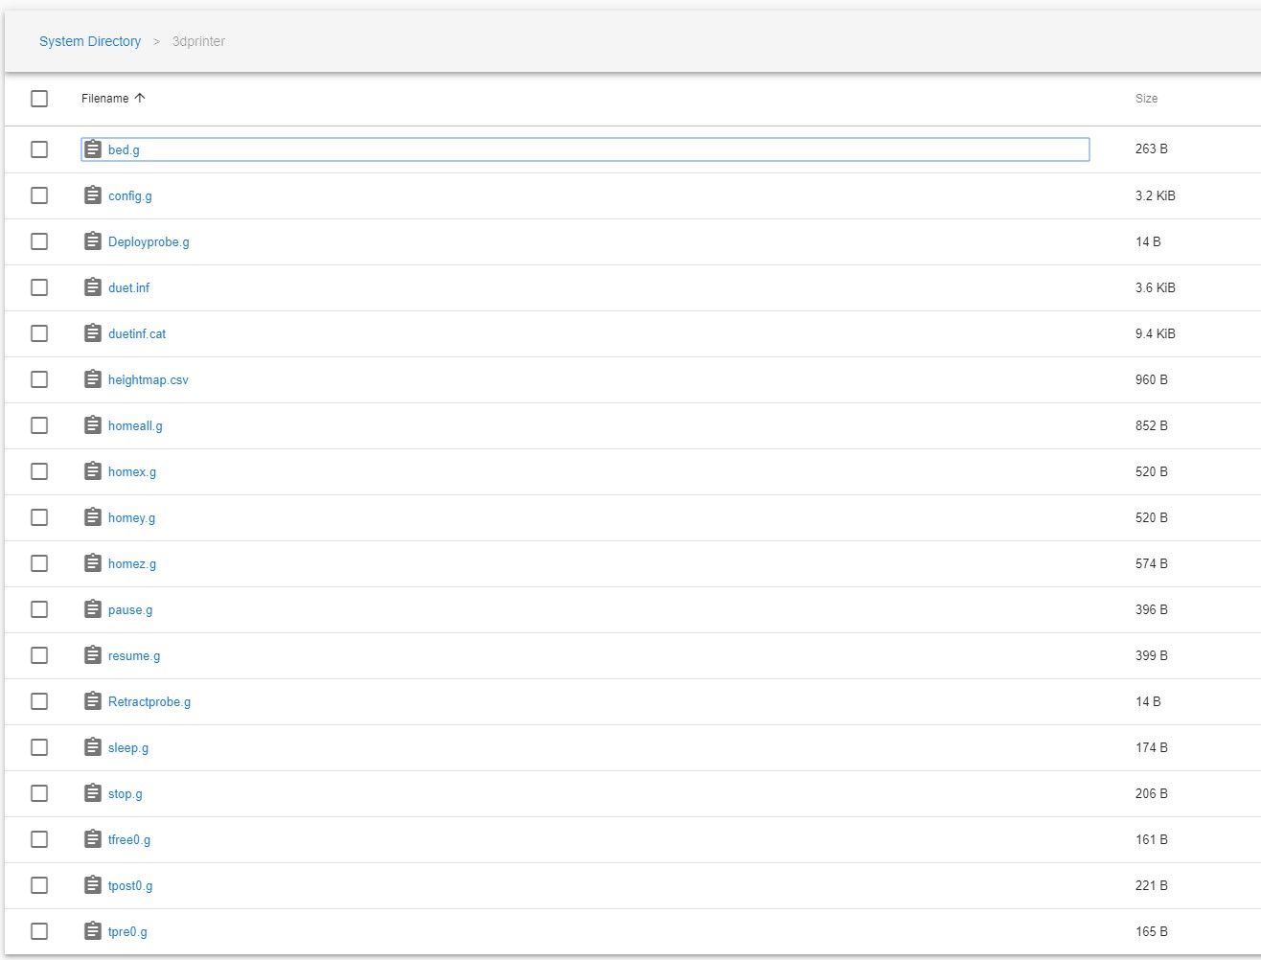
Task: Open the duetinf.cat file
Action: (137, 333)
